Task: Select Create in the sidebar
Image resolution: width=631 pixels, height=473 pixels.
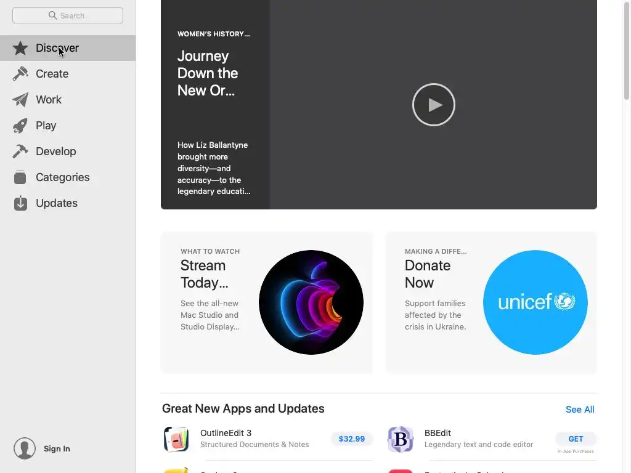Action: [x=68, y=74]
